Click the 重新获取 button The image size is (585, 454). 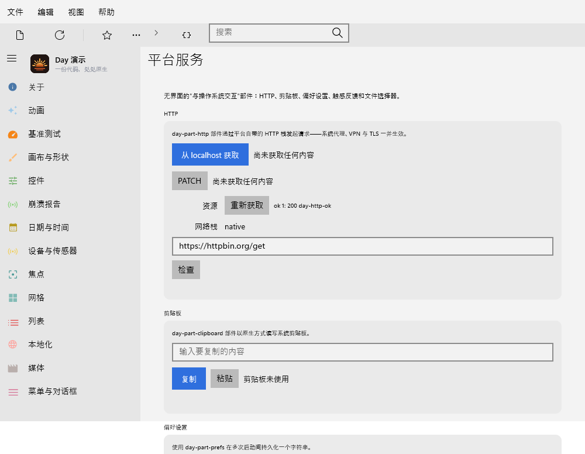click(247, 205)
